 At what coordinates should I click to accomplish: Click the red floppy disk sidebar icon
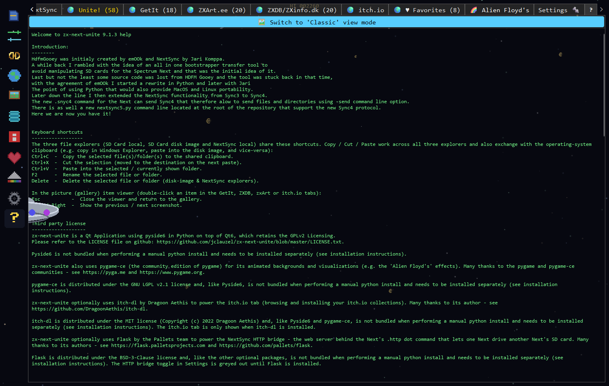pyautogui.click(x=14, y=137)
